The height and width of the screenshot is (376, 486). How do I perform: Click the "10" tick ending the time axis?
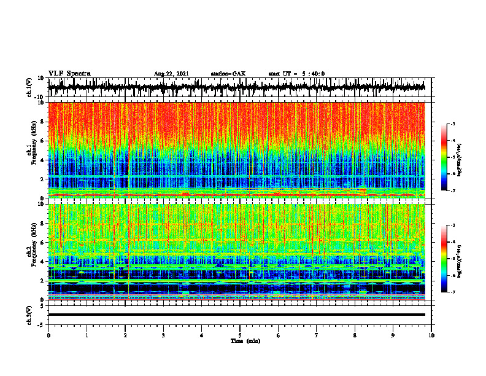tap(431, 335)
